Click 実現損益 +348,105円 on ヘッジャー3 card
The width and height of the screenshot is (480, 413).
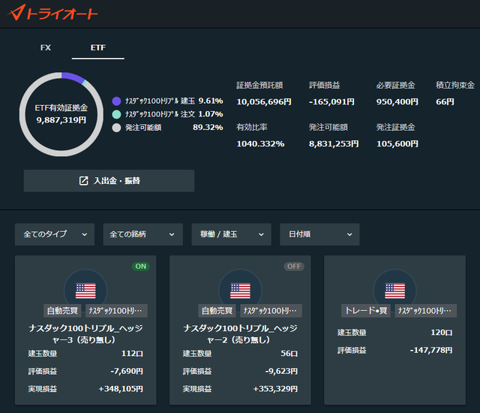(85, 389)
